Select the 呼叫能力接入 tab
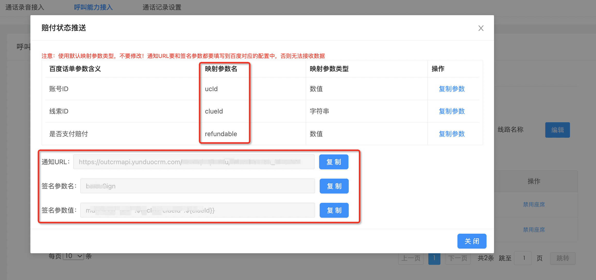 (x=93, y=7)
